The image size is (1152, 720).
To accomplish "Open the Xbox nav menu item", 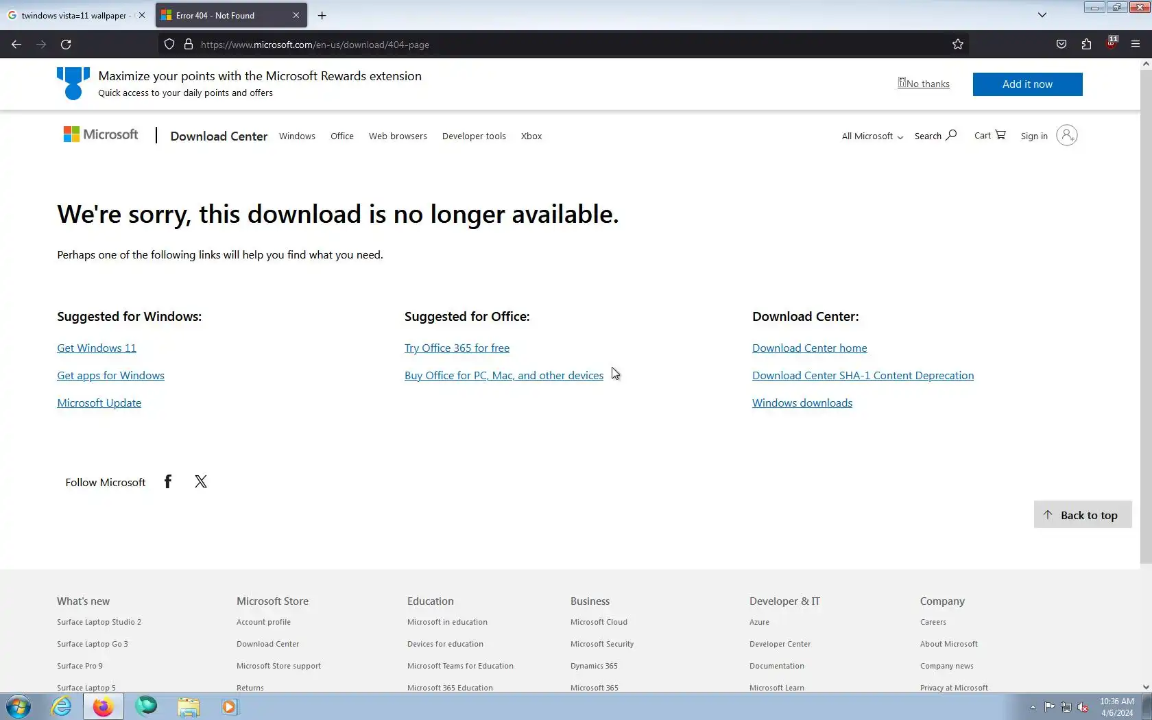I will coord(531,136).
